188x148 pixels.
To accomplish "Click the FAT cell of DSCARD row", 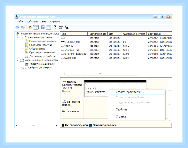I will pyautogui.click(x=126, y=42).
